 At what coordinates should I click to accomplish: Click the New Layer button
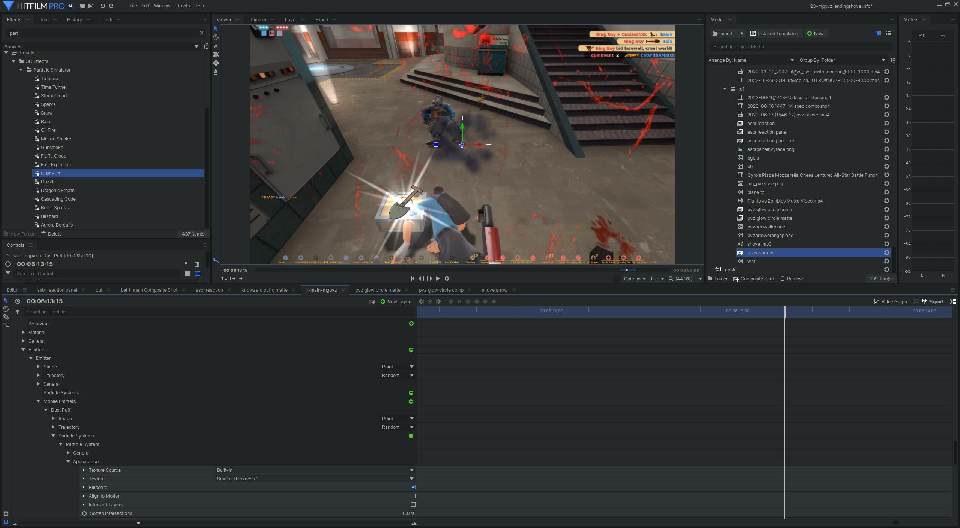pos(395,302)
